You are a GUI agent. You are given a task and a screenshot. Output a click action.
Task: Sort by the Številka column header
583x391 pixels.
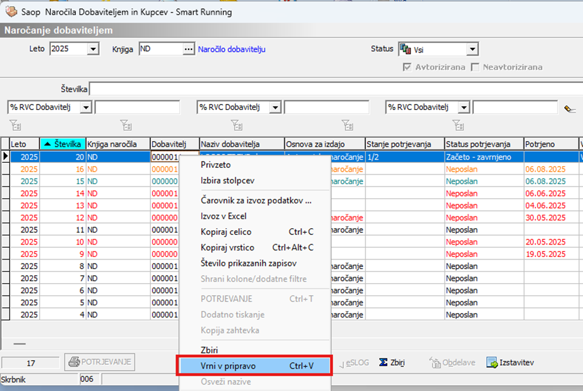pos(63,144)
